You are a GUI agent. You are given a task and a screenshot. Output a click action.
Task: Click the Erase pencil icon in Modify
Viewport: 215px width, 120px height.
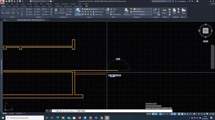(x=51, y=9)
